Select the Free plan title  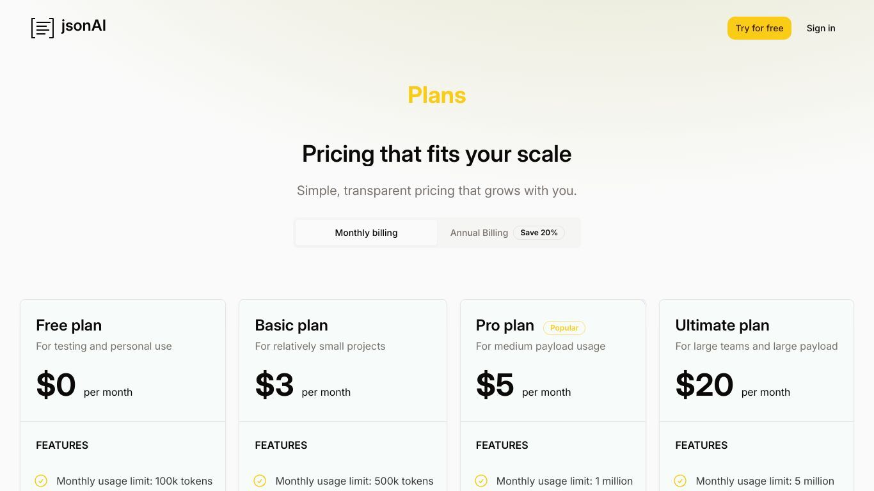(69, 325)
